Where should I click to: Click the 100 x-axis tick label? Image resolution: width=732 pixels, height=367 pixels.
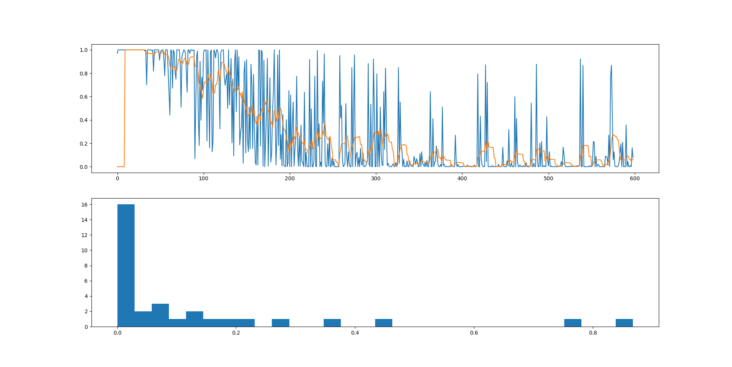click(204, 178)
